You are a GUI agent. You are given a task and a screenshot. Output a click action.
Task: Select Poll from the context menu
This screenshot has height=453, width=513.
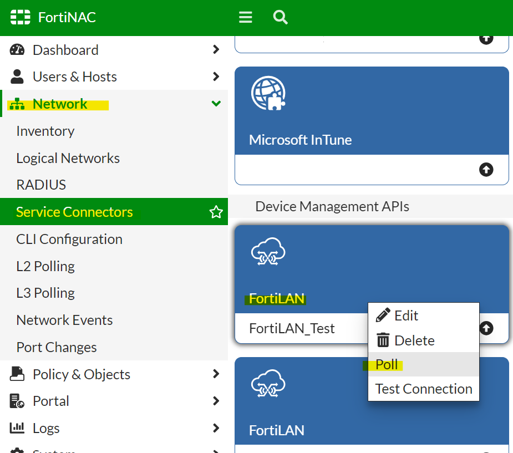(387, 364)
